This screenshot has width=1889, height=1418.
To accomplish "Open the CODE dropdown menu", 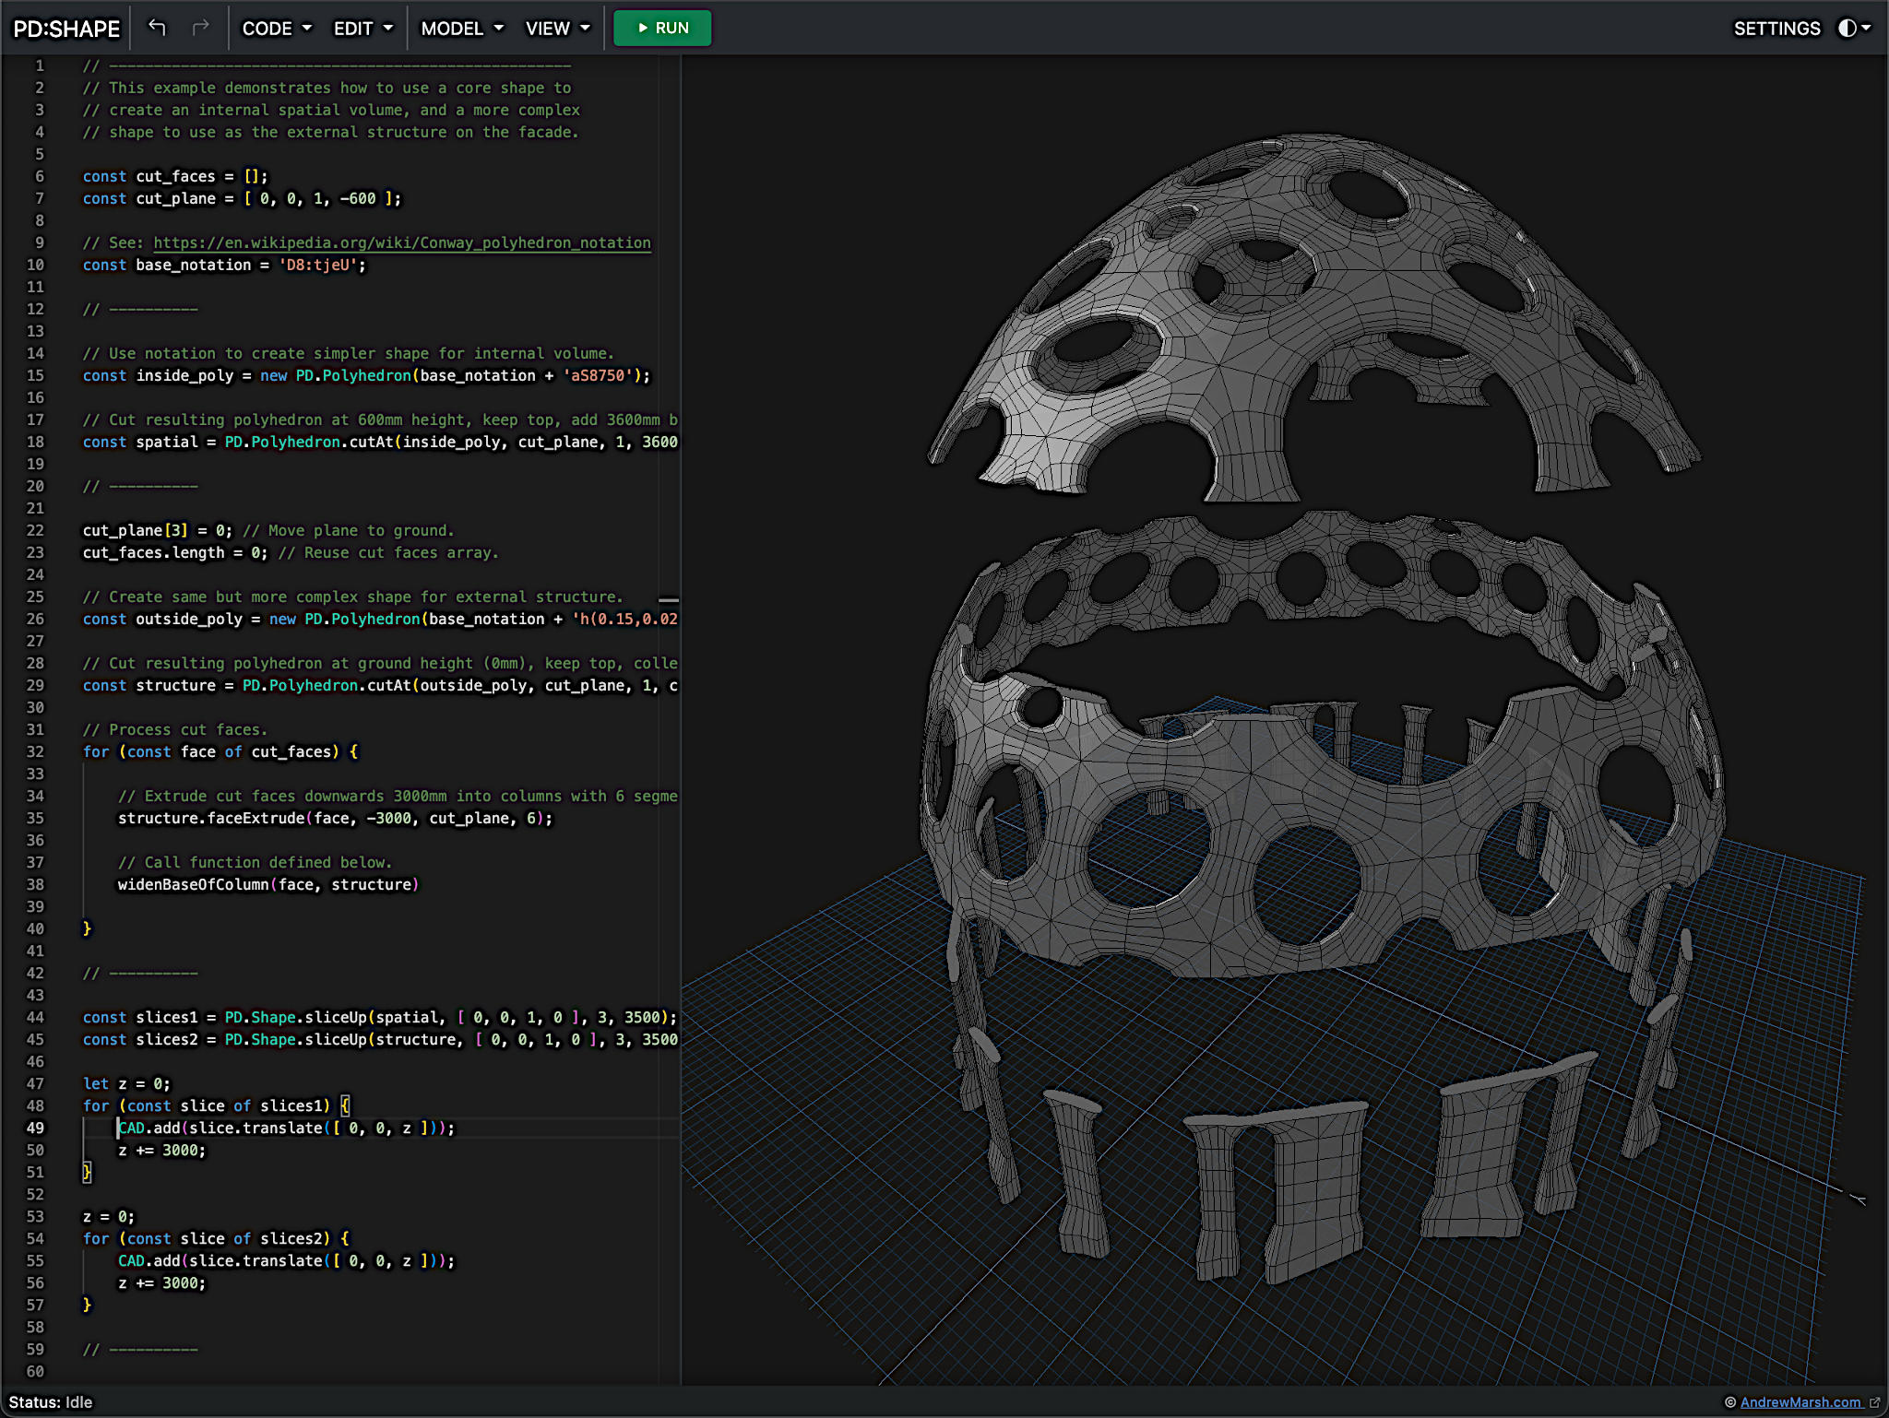I will (277, 29).
